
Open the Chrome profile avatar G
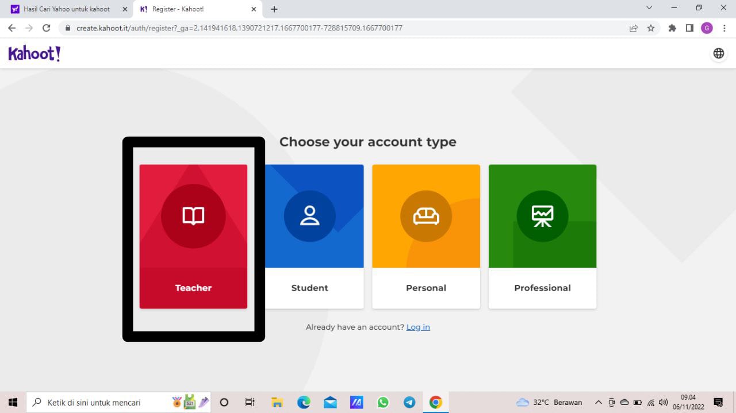[707, 28]
